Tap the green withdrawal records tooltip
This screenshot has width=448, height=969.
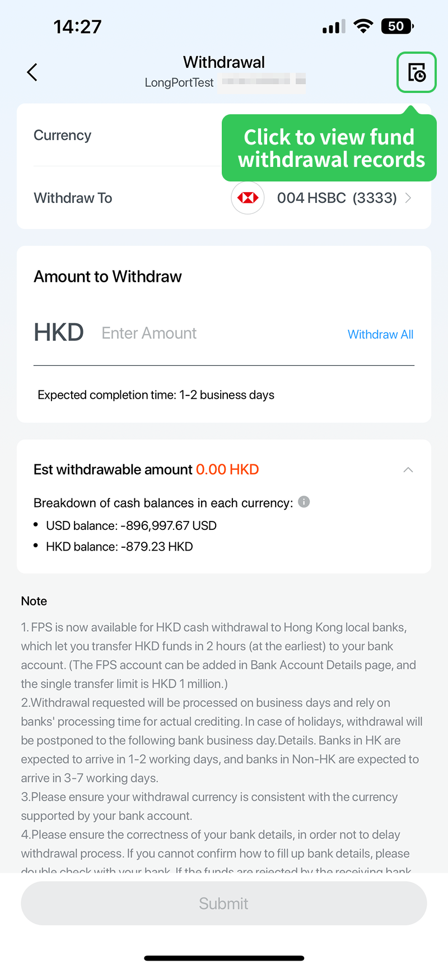click(329, 148)
